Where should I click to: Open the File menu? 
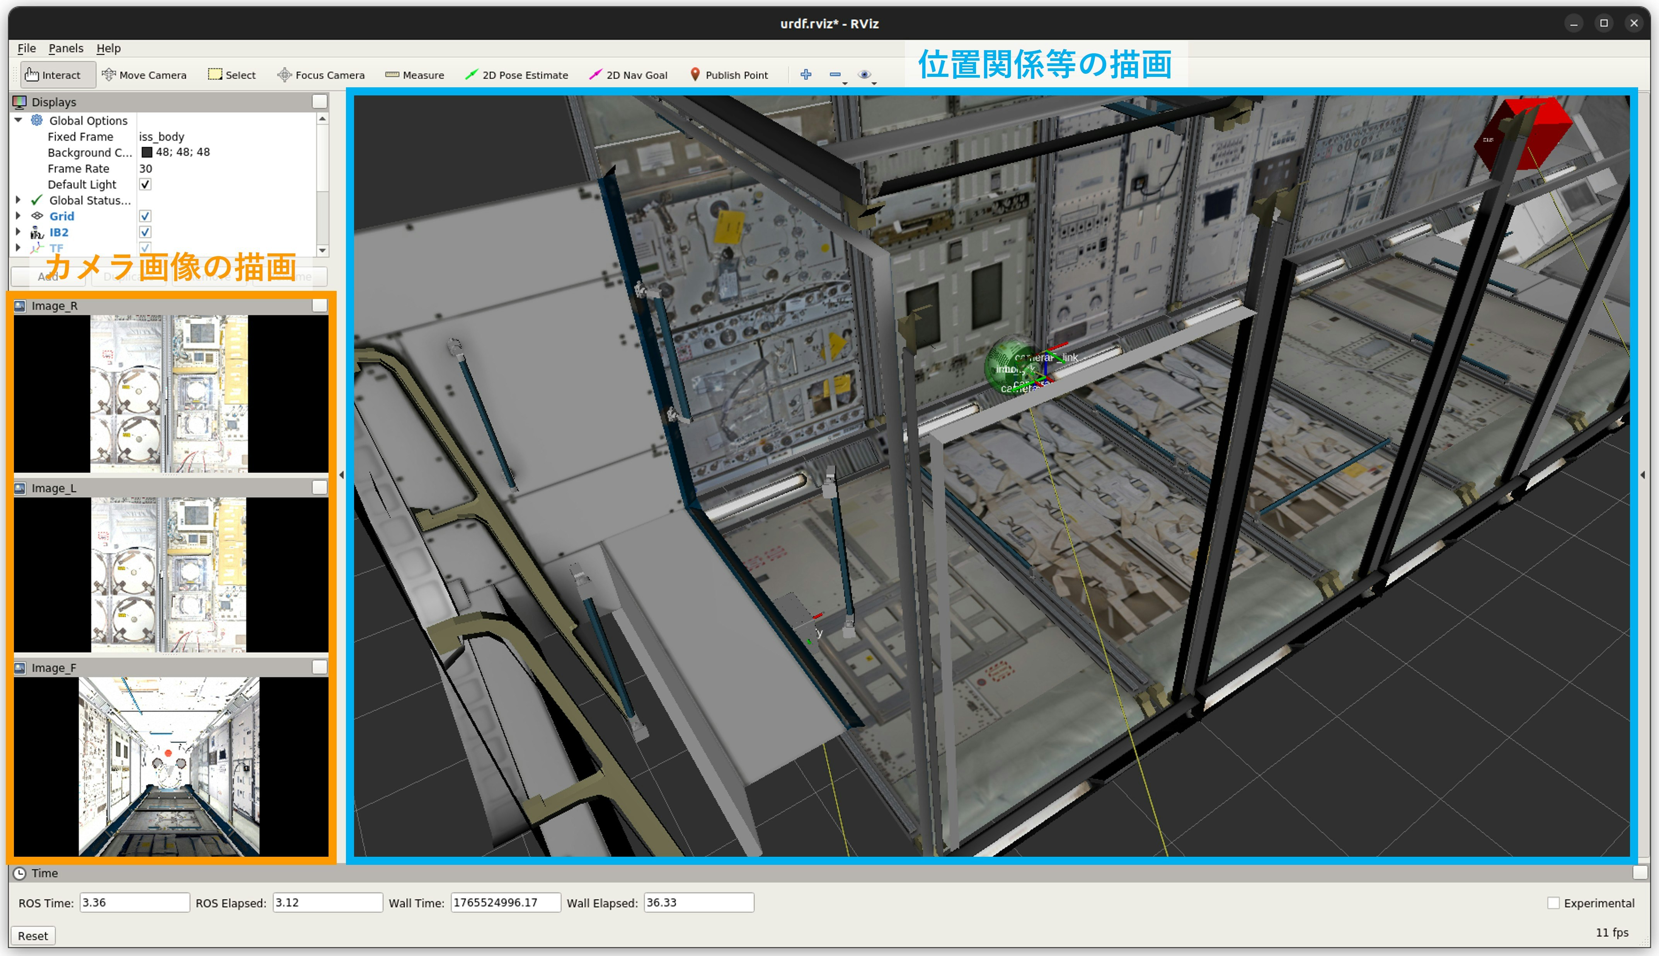point(26,48)
